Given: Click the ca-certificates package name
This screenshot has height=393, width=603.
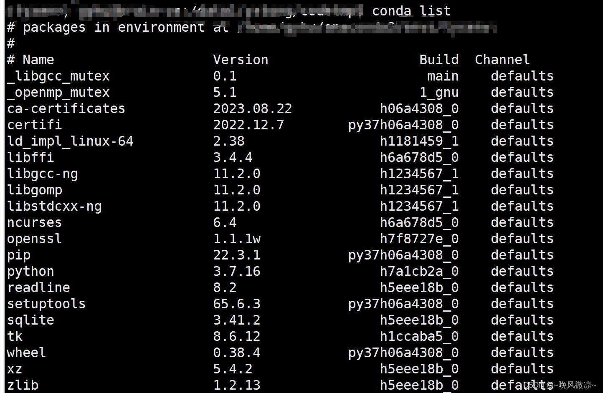Looking at the screenshot, I should point(66,108).
